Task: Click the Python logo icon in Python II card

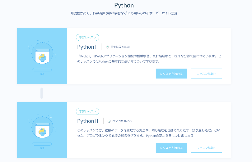Action: pos(42,132)
